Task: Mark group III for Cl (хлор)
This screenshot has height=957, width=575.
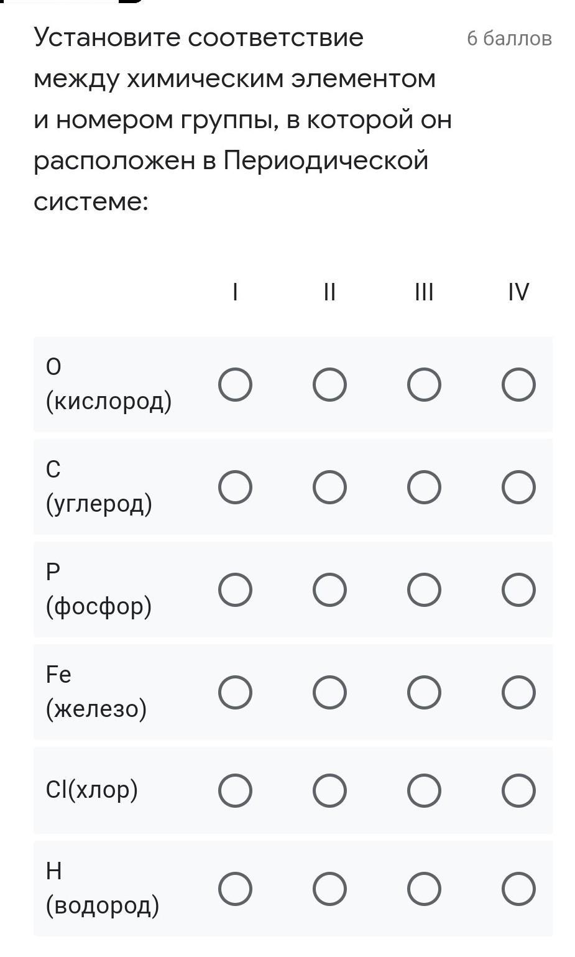Action: click(424, 790)
